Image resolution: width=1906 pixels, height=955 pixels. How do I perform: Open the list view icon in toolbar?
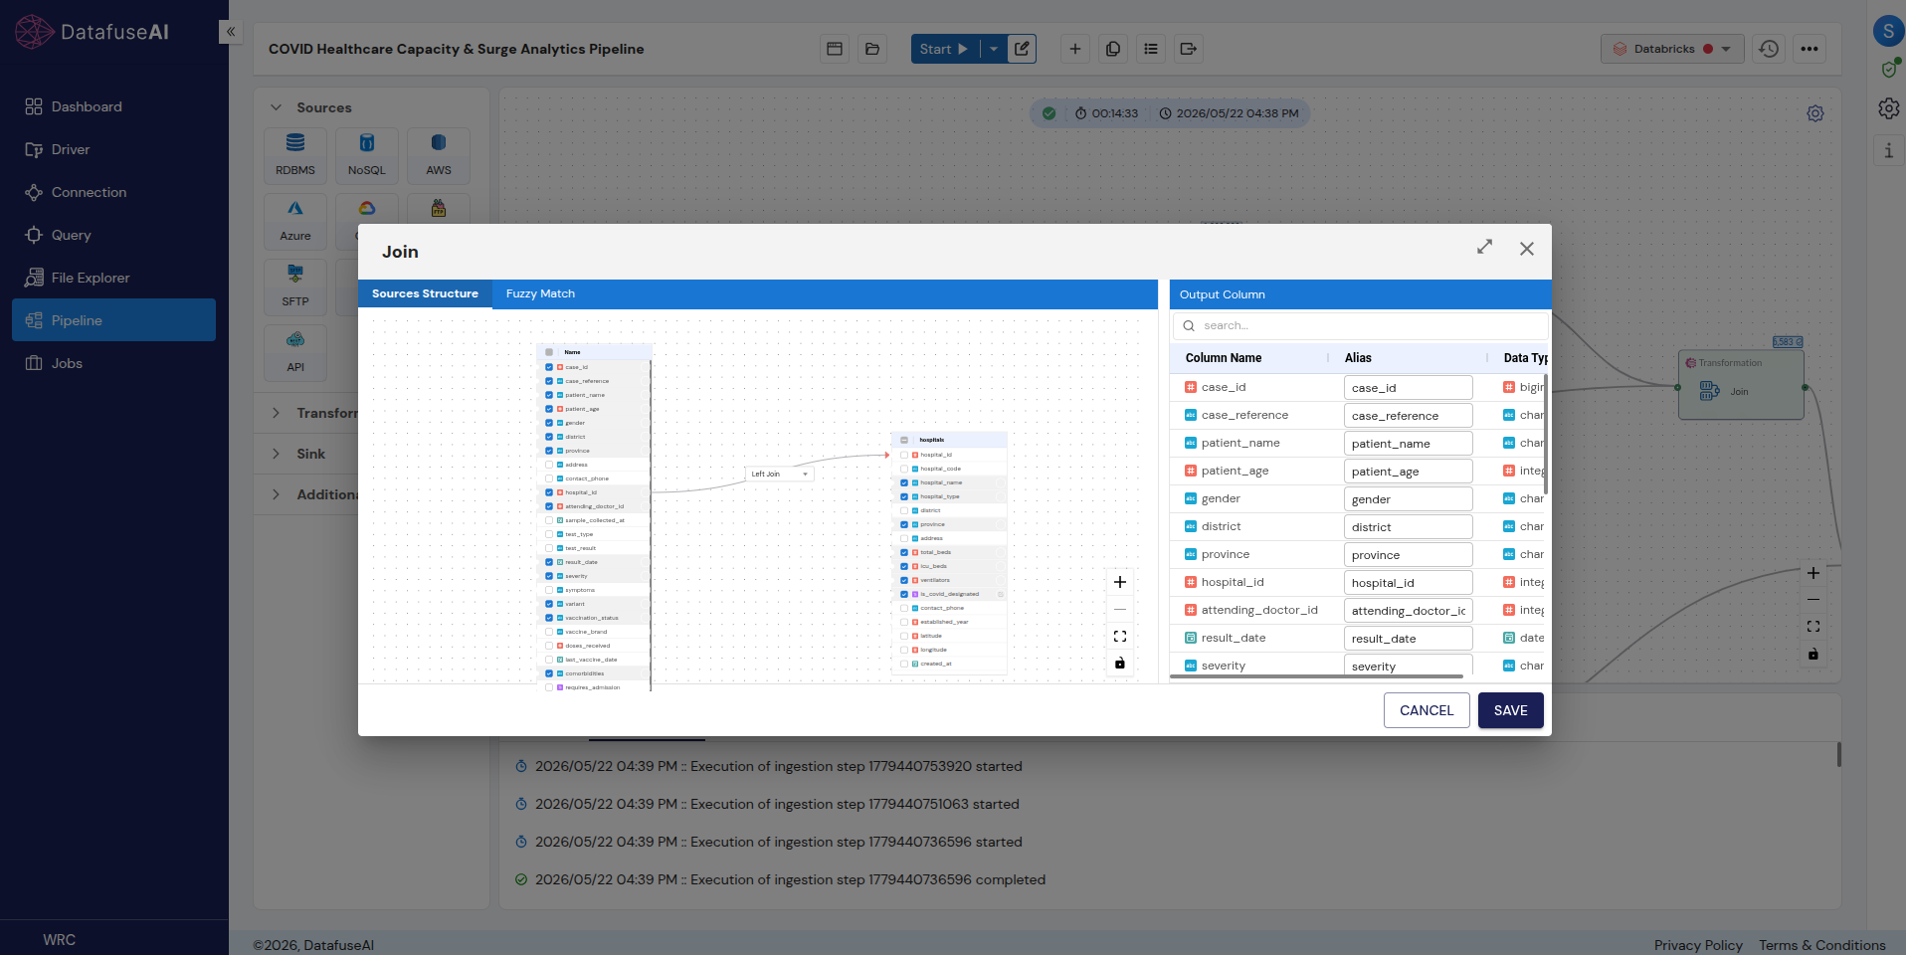(x=1151, y=49)
